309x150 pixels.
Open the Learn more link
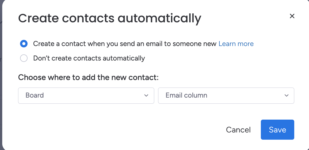click(236, 44)
